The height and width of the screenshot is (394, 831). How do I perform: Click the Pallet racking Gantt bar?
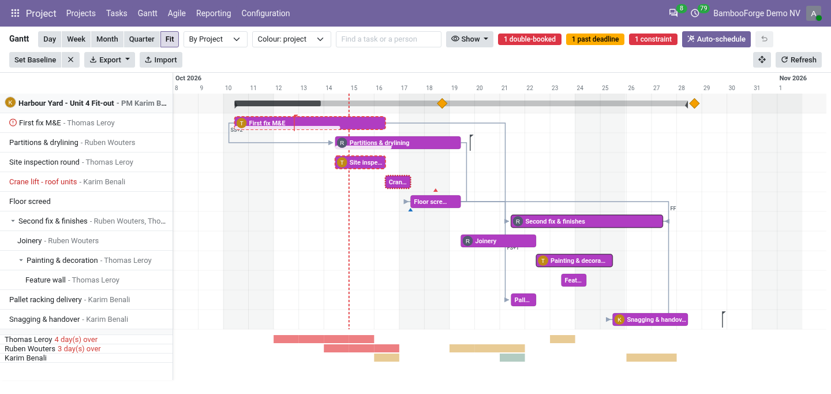(523, 300)
